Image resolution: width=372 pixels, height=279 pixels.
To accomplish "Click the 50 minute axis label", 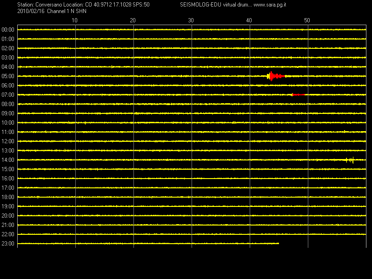I will pyautogui.click(x=307, y=20).
